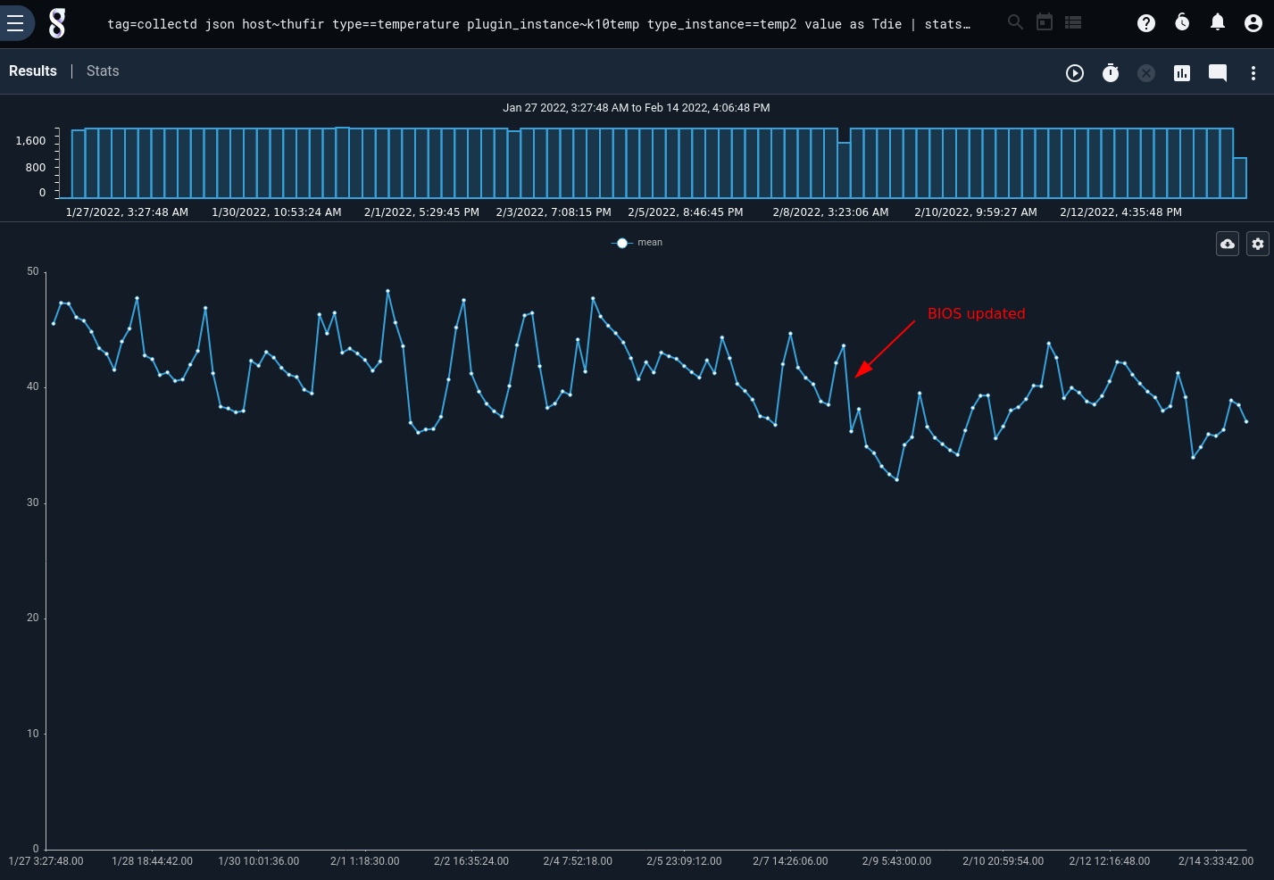Switch to the Results tab
This screenshot has width=1274, height=880.
coord(33,71)
